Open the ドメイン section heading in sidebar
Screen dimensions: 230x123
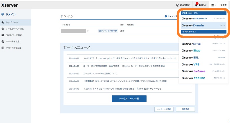9,14
